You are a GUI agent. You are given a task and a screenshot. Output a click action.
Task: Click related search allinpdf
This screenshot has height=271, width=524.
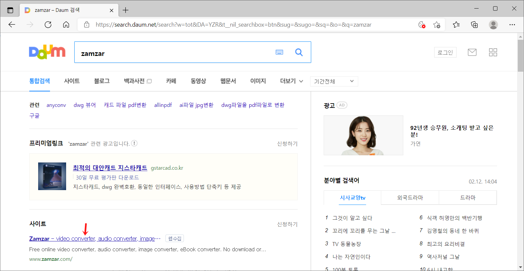163,105
